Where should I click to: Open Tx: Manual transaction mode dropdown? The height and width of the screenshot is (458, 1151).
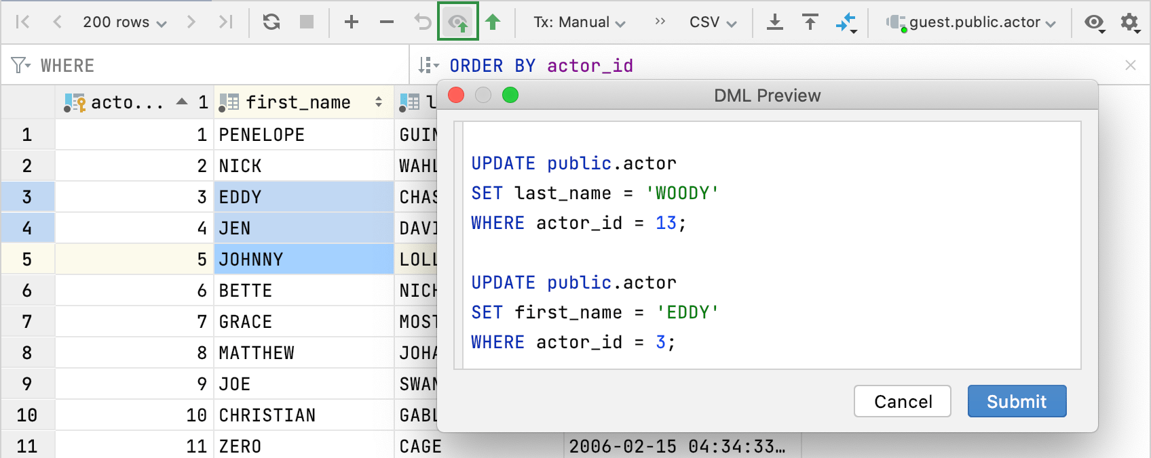(580, 22)
